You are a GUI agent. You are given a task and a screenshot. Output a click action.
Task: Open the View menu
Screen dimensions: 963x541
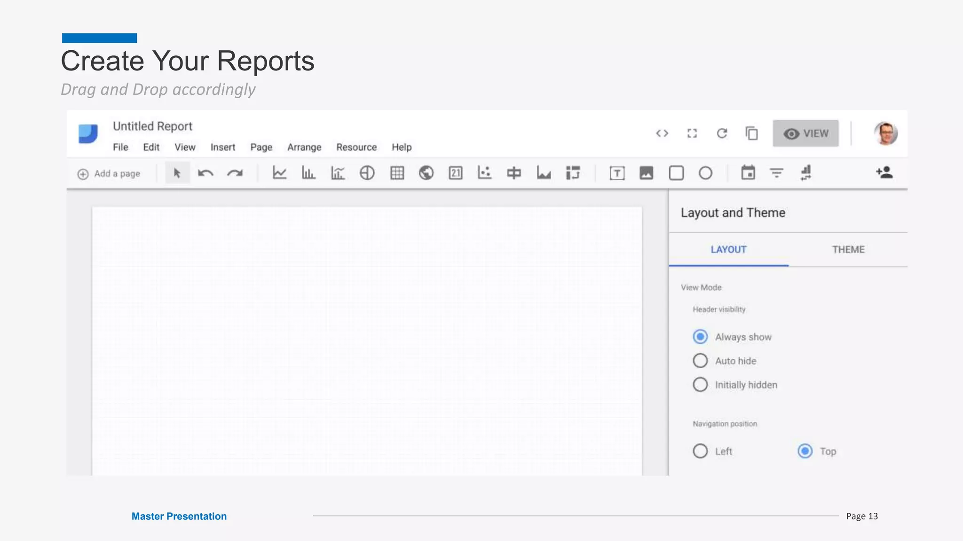[185, 147]
